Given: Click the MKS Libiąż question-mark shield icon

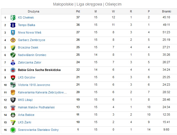Looking at the screenshot, I should 13,100.
